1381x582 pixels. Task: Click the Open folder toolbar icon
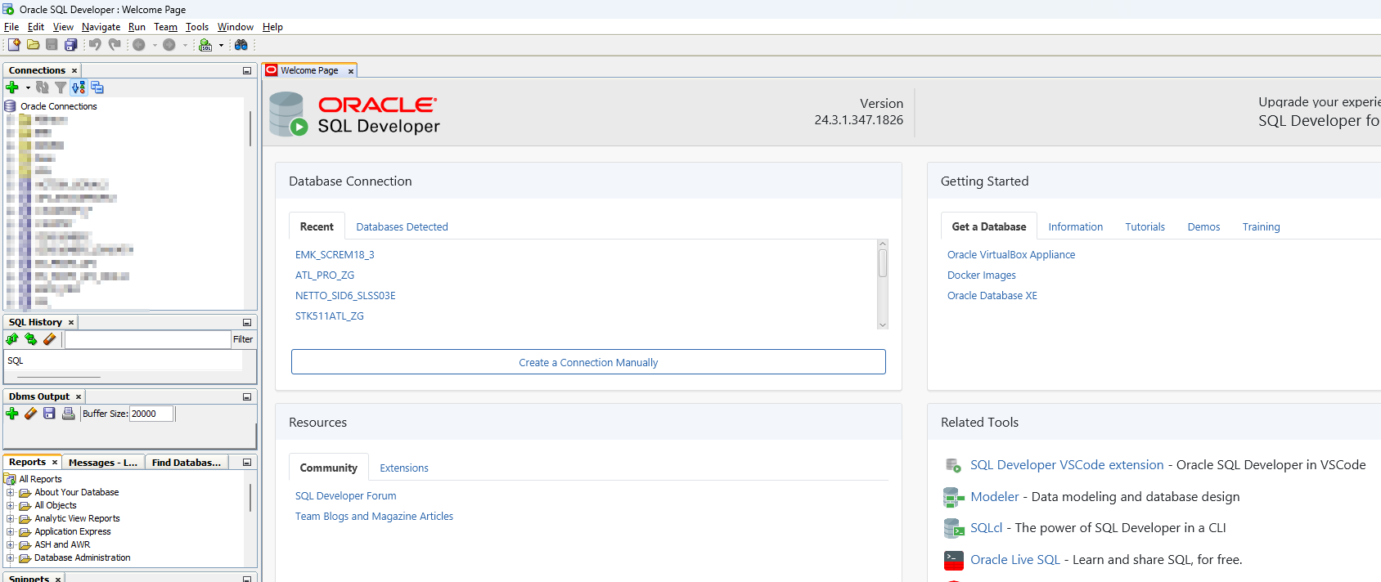(x=33, y=44)
